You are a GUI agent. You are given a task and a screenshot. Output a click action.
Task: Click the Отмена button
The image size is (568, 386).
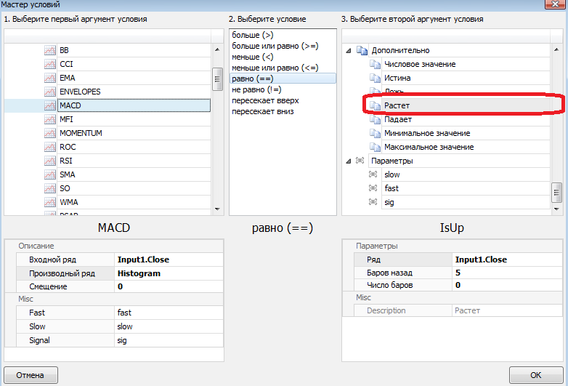point(31,375)
